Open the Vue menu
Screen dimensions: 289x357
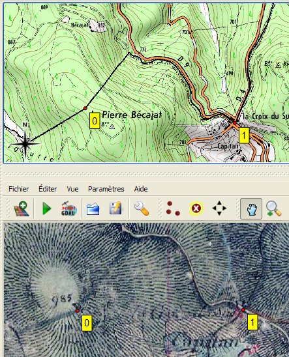pyautogui.click(x=72, y=189)
